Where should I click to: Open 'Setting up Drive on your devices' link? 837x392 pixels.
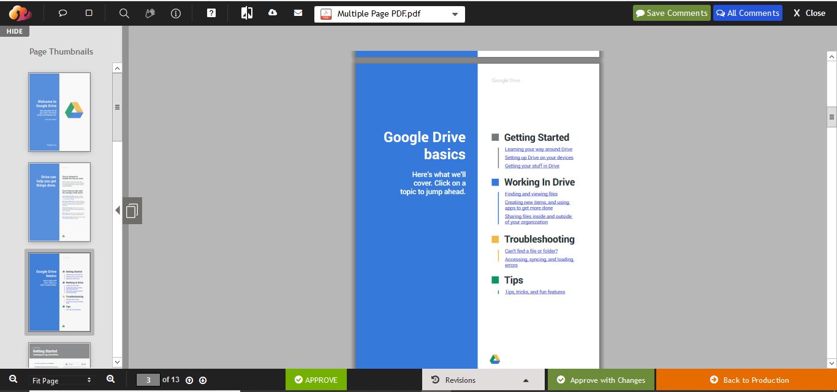tap(539, 157)
